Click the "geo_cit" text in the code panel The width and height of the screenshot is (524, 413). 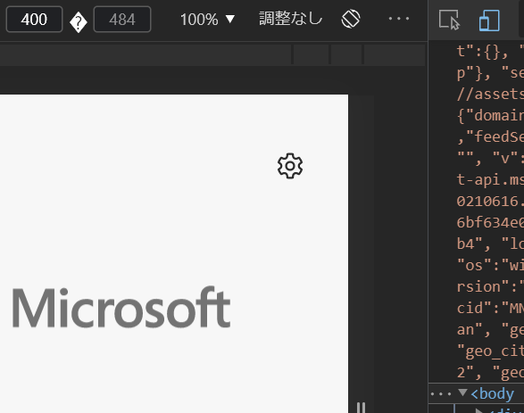[x=490, y=351]
